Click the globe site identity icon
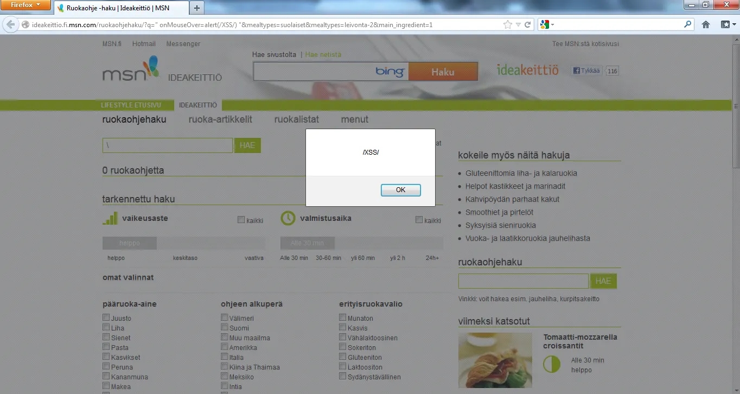The image size is (740, 394). pos(25,24)
